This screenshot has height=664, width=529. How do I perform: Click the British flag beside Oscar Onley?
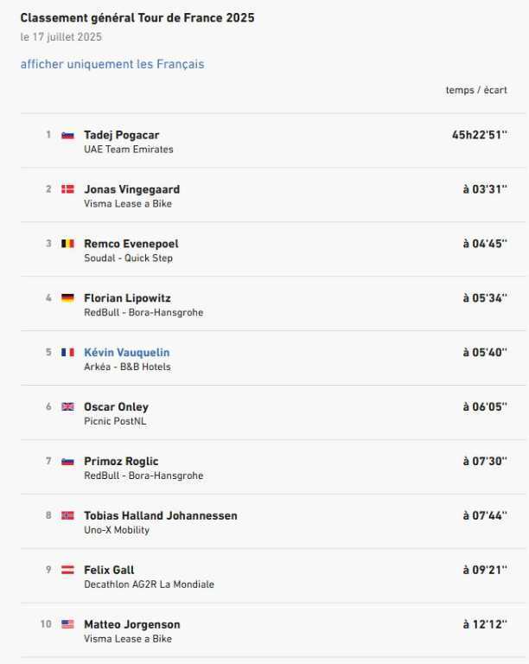pos(67,406)
